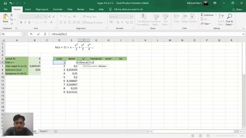Click horizontal scrollbar right arrow

pos(241,131)
